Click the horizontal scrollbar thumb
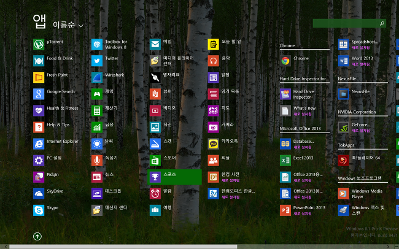The height and width of the screenshot is (249, 399). pos(123,247)
